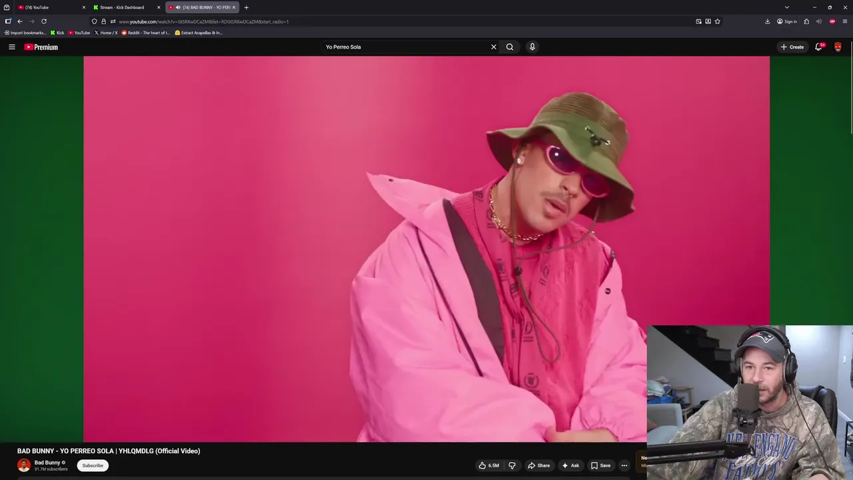This screenshot has width=853, height=480.
Task: Open YouTube notifications bell
Action: coord(819,47)
